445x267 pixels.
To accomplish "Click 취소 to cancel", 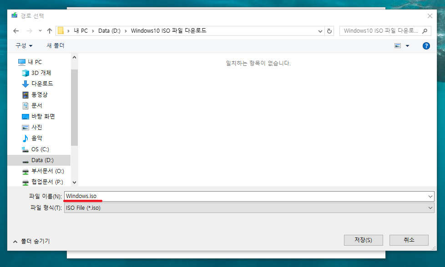I will click(x=409, y=240).
